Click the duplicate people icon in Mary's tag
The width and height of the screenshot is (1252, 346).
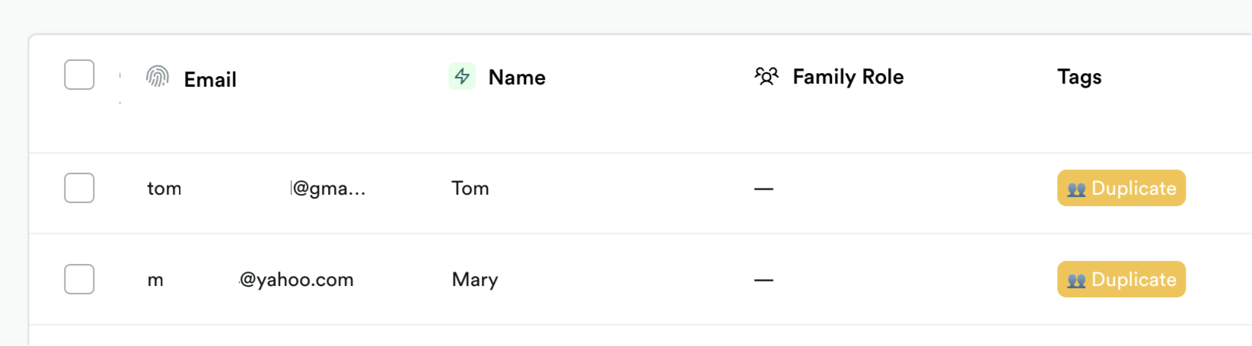pyautogui.click(x=1076, y=281)
